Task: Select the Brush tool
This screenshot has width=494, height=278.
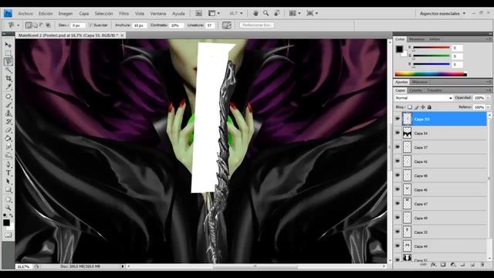Action: 8,105
